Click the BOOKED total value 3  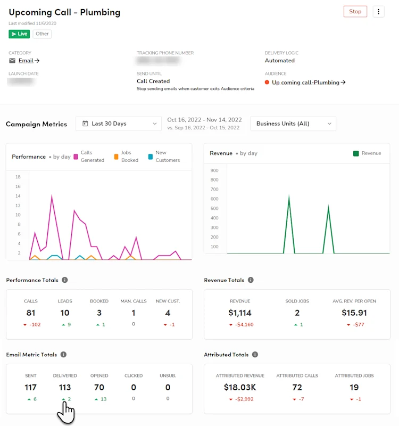coord(99,313)
